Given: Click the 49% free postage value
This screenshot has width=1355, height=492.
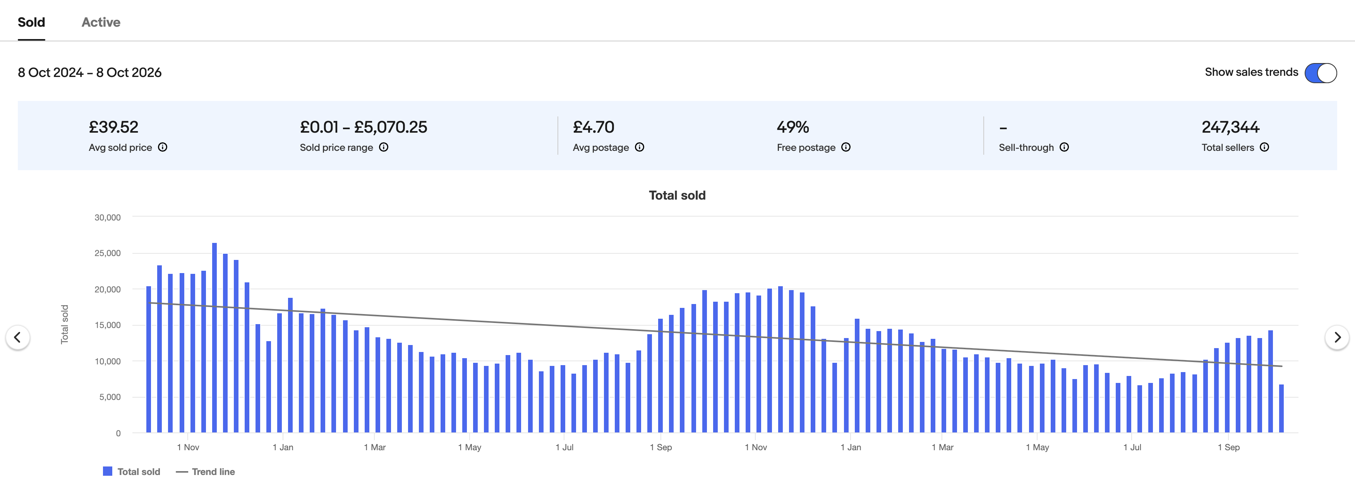Looking at the screenshot, I should tap(793, 127).
